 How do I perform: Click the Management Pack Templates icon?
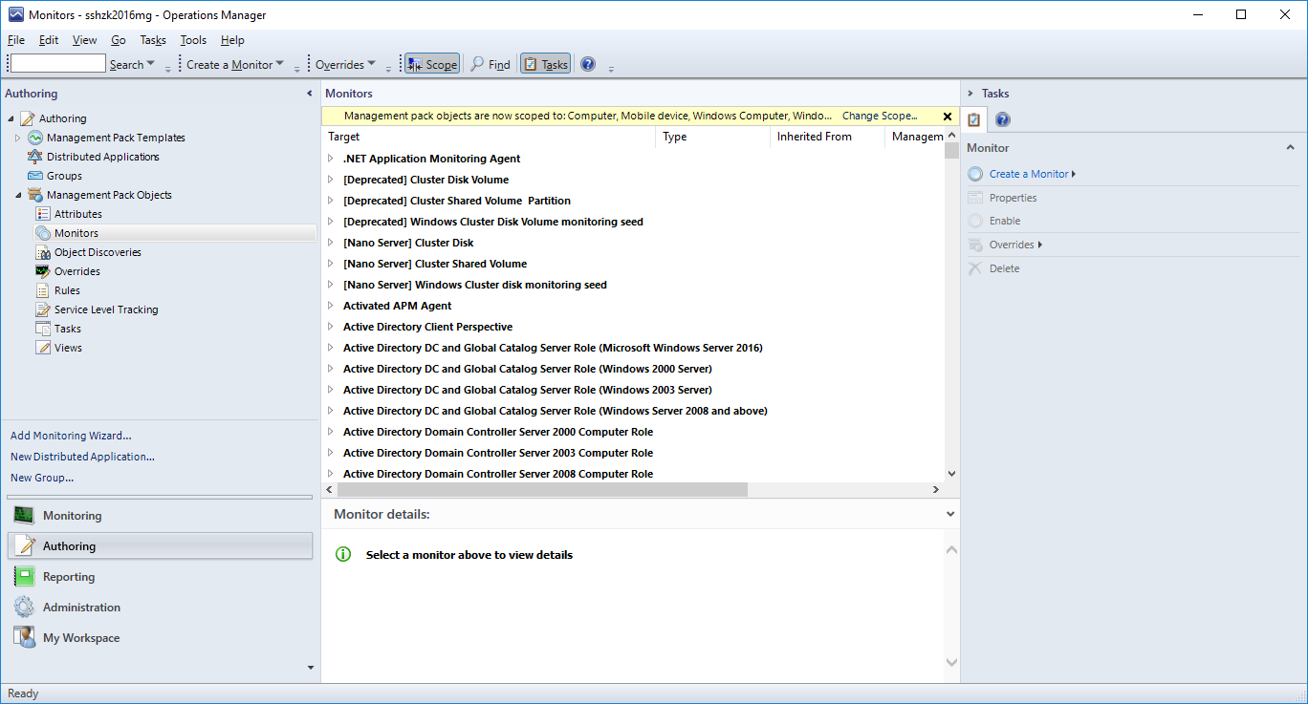(35, 138)
